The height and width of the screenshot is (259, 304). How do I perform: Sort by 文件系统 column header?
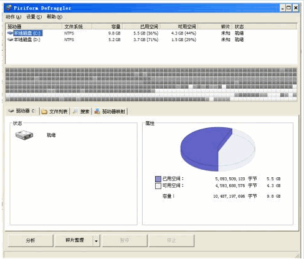coord(77,26)
